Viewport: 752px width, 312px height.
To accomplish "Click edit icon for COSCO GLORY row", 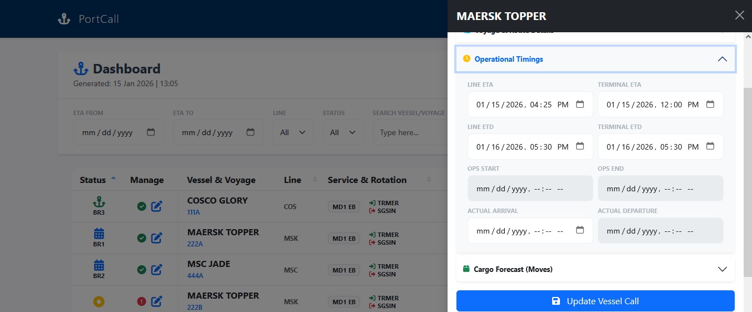I will 157,207.
